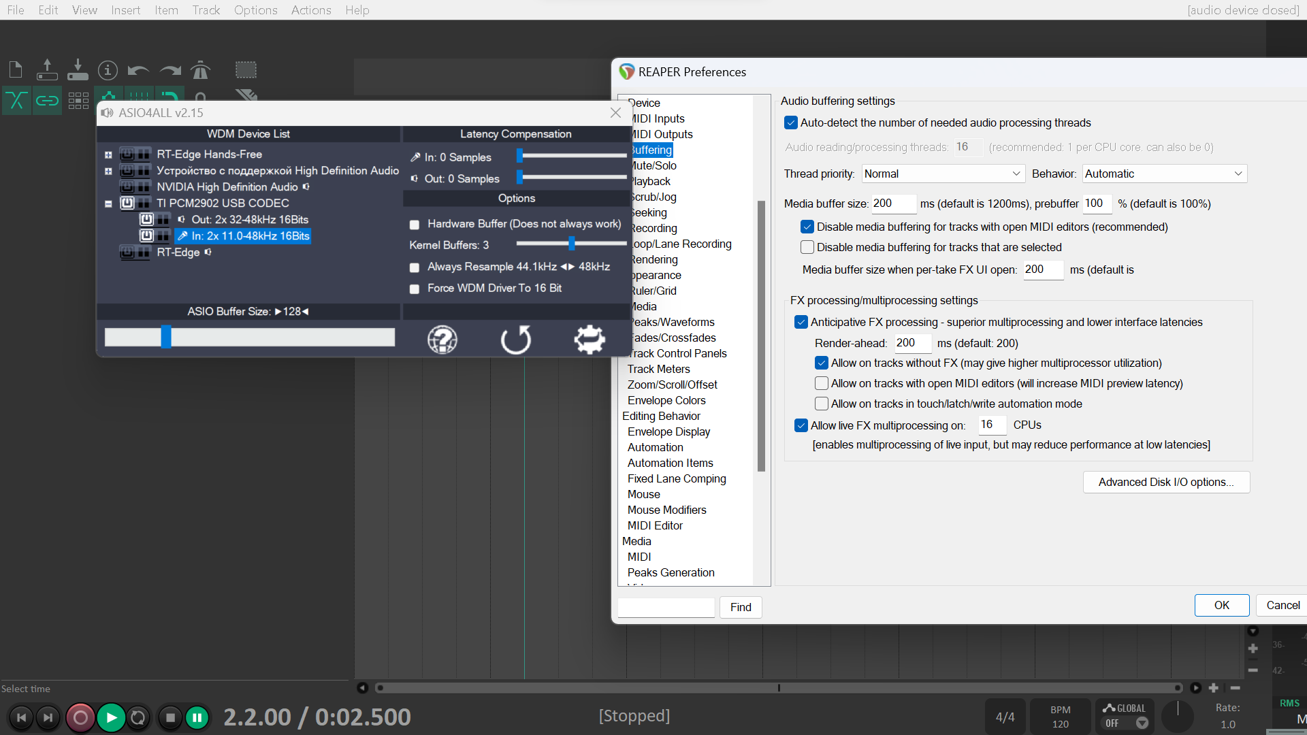Click the Media buffer size input field
1307x735 pixels.
coord(893,203)
